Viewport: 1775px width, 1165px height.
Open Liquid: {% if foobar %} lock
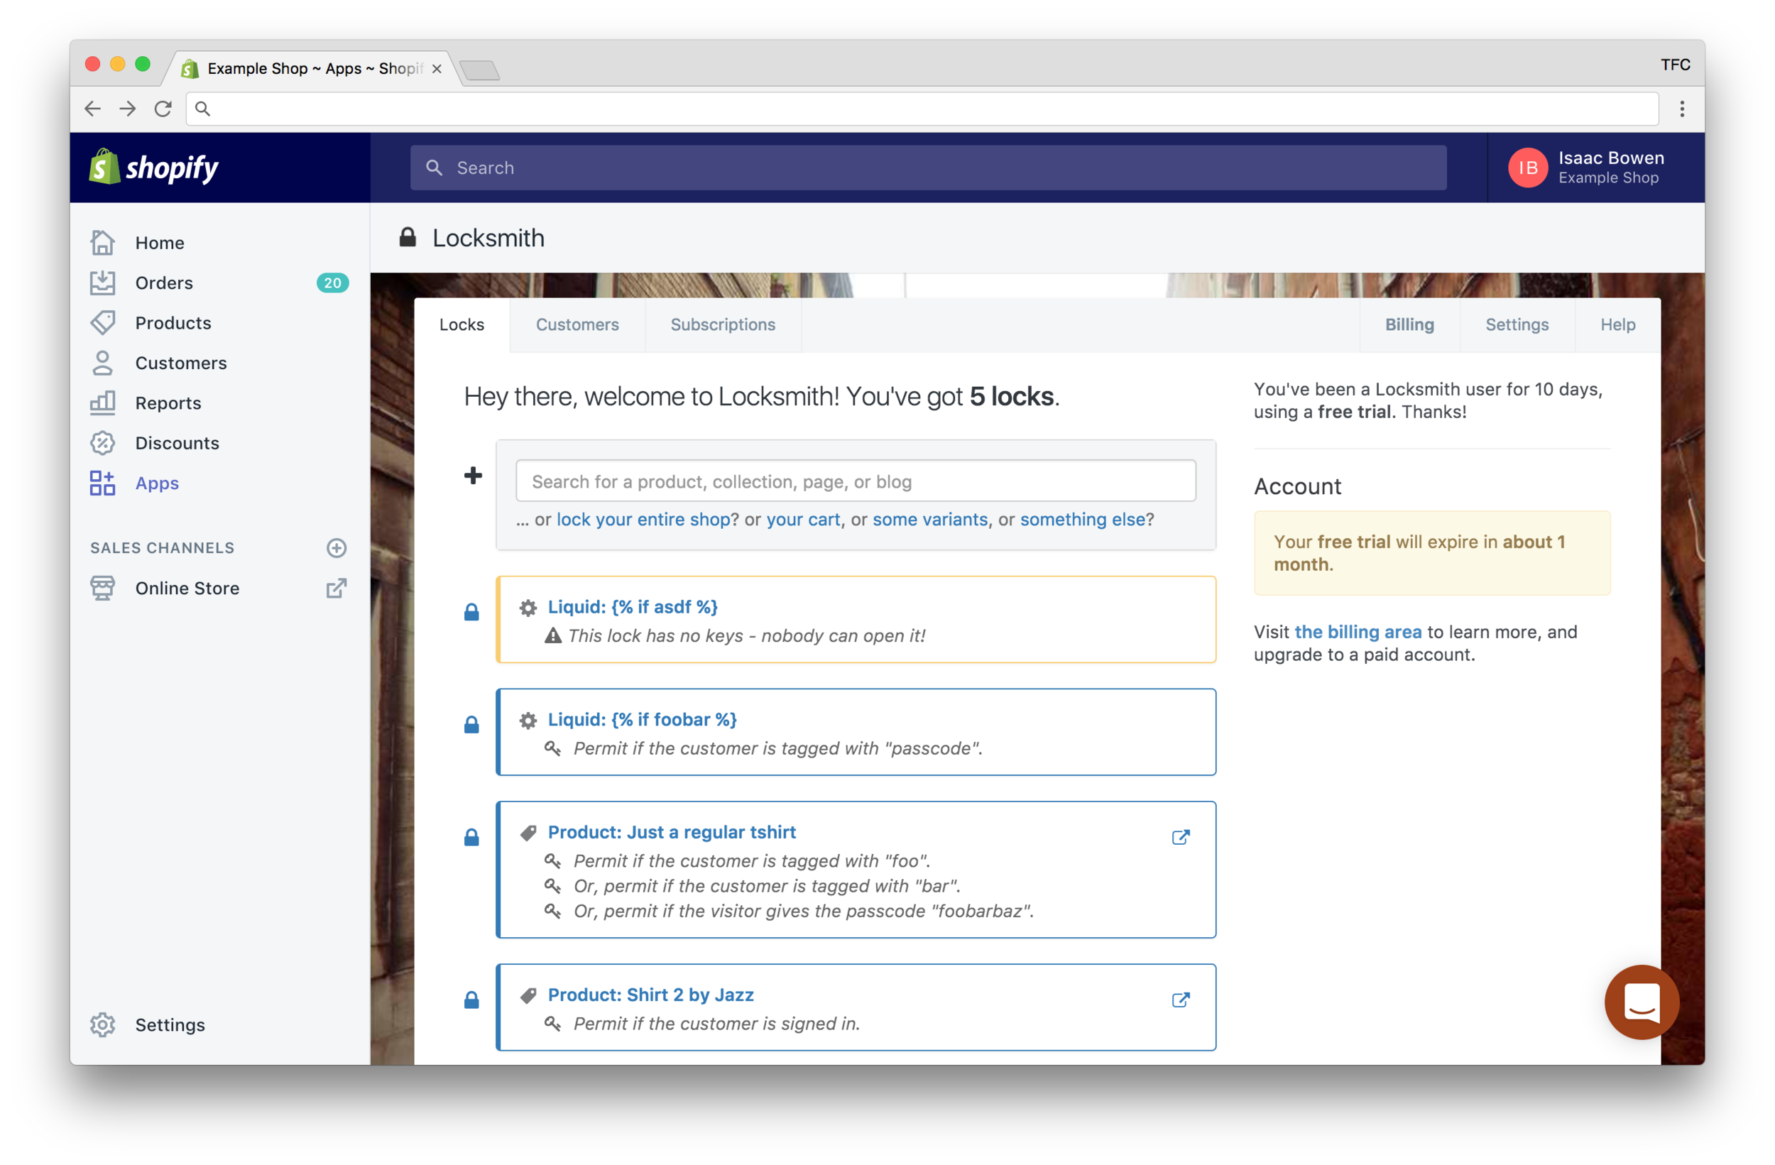point(642,720)
